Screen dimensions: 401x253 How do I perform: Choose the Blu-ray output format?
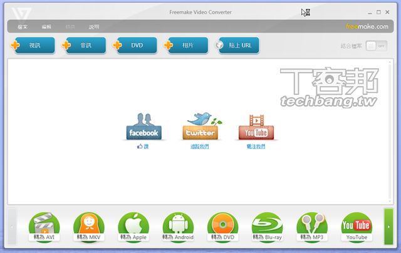pyautogui.click(x=268, y=227)
